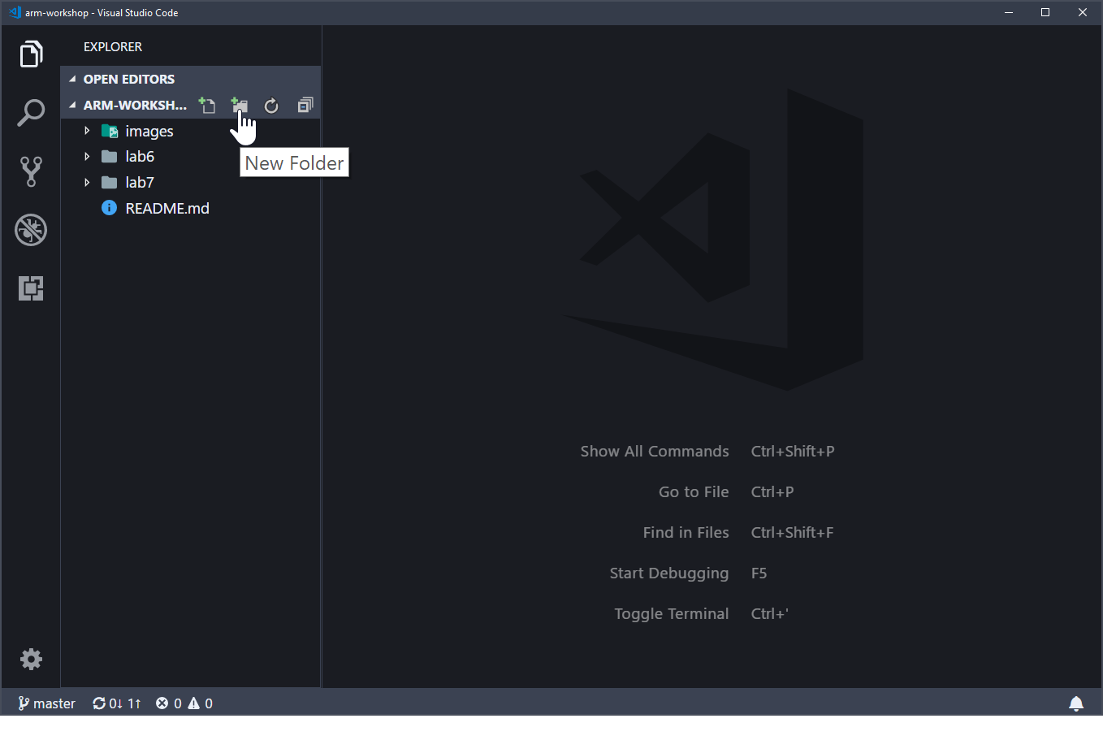The height and width of the screenshot is (740, 1103).
Task: Click the master branch in status bar
Action: pos(47,703)
